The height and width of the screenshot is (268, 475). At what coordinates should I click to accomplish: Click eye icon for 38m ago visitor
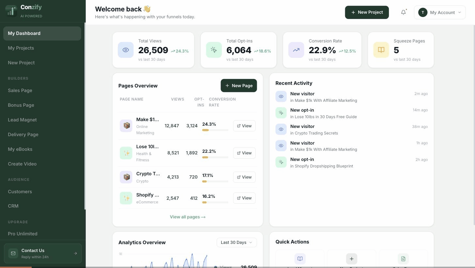pos(281,129)
